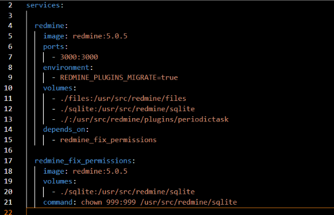The width and height of the screenshot is (334, 215).
Task: Click the periodictask plugin volume path
Action: (x=144, y=119)
